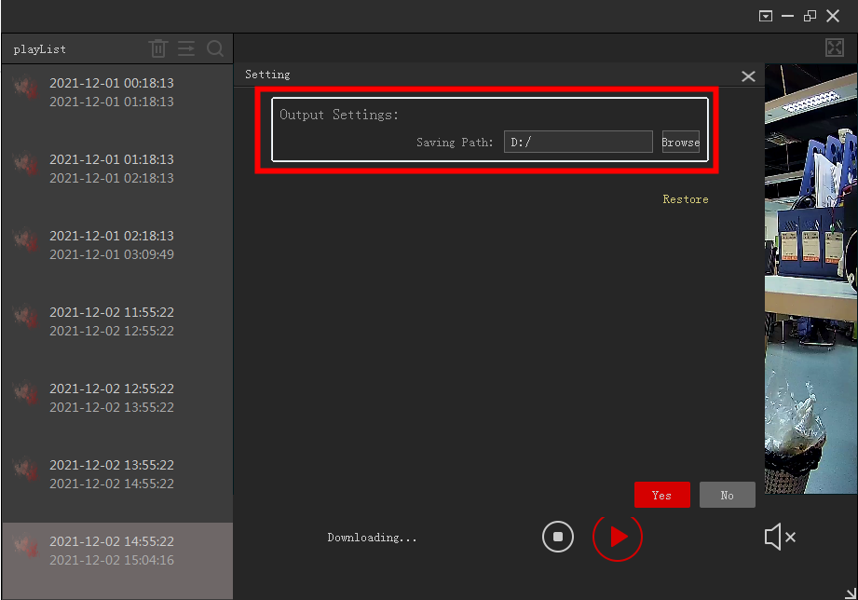Viewport: 858px width, 600px height.
Task: Click the playlist search magnifier icon
Action: point(215,48)
